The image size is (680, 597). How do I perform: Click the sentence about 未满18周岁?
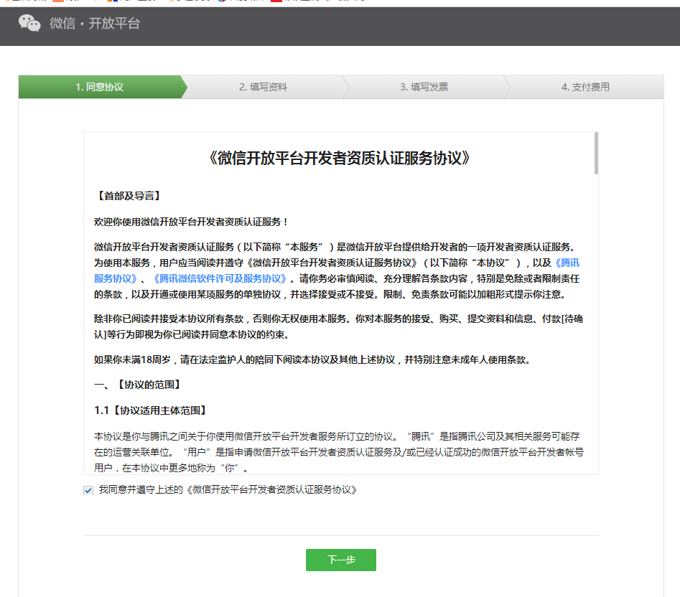click(x=312, y=359)
